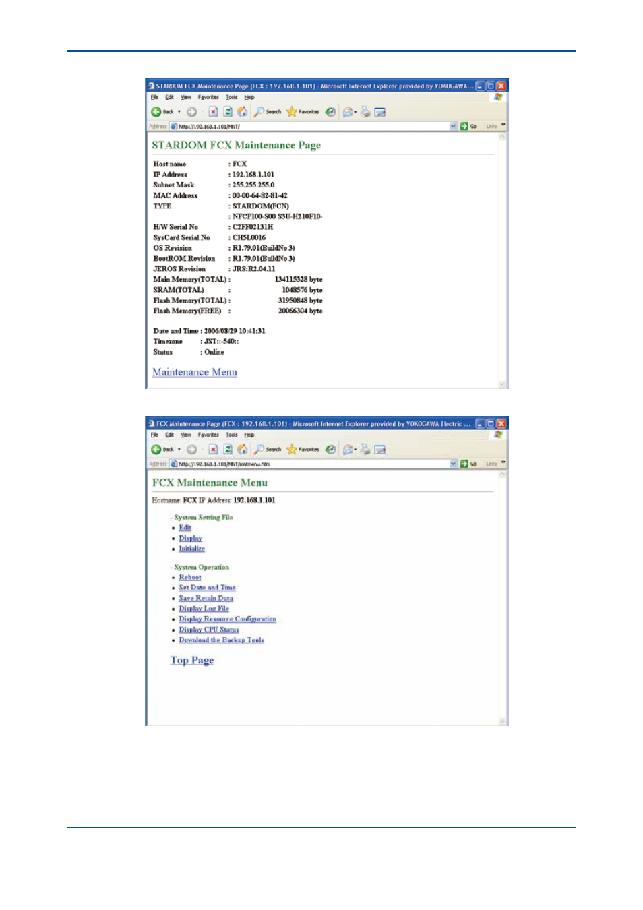Select the H/W serial value C2FF02131H
The height and width of the screenshot is (910, 643).
pyautogui.click(x=253, y=227)
